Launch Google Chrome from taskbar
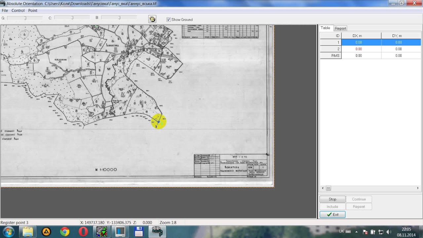The image size is (423, 238). [65, 232]
